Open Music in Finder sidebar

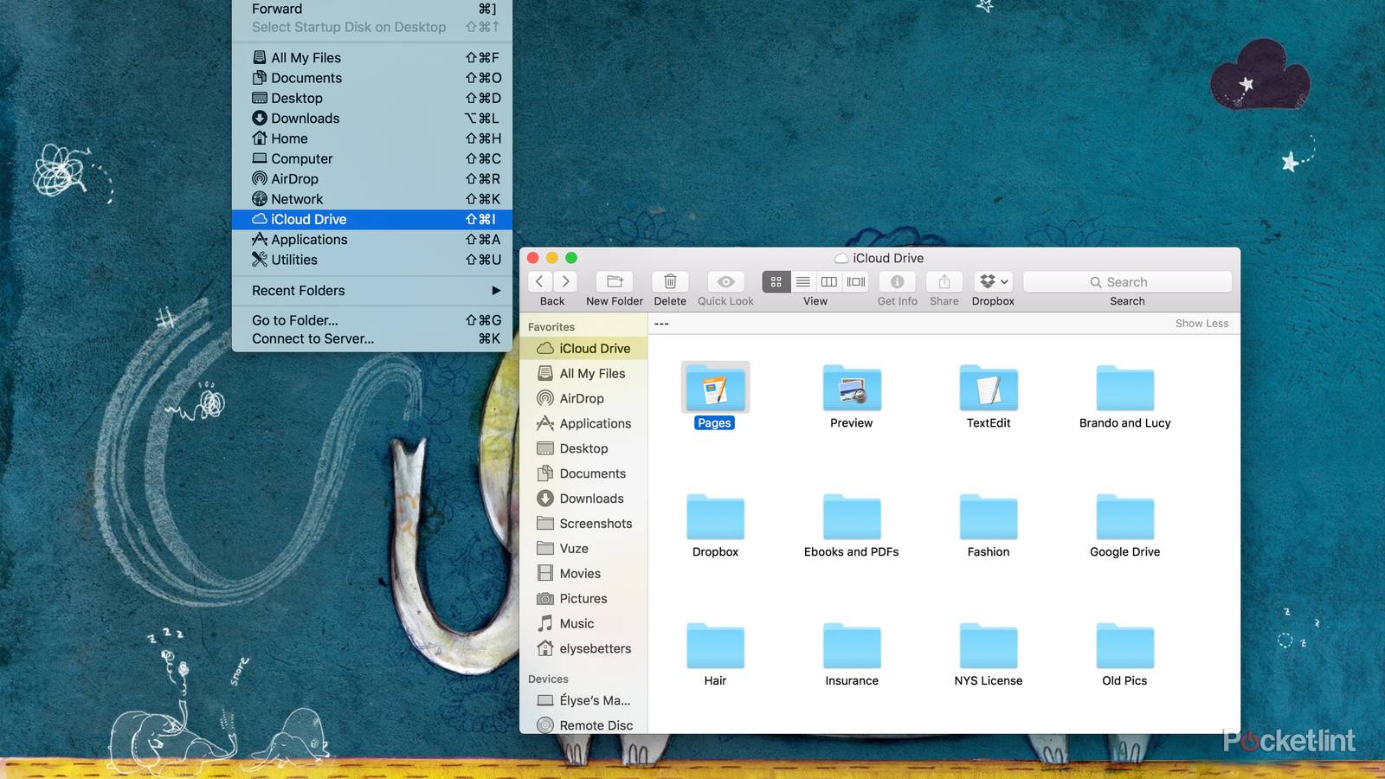click(x=583, y=623)
